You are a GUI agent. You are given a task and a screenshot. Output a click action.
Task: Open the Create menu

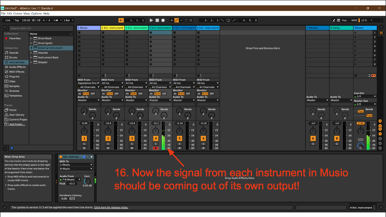17,13
